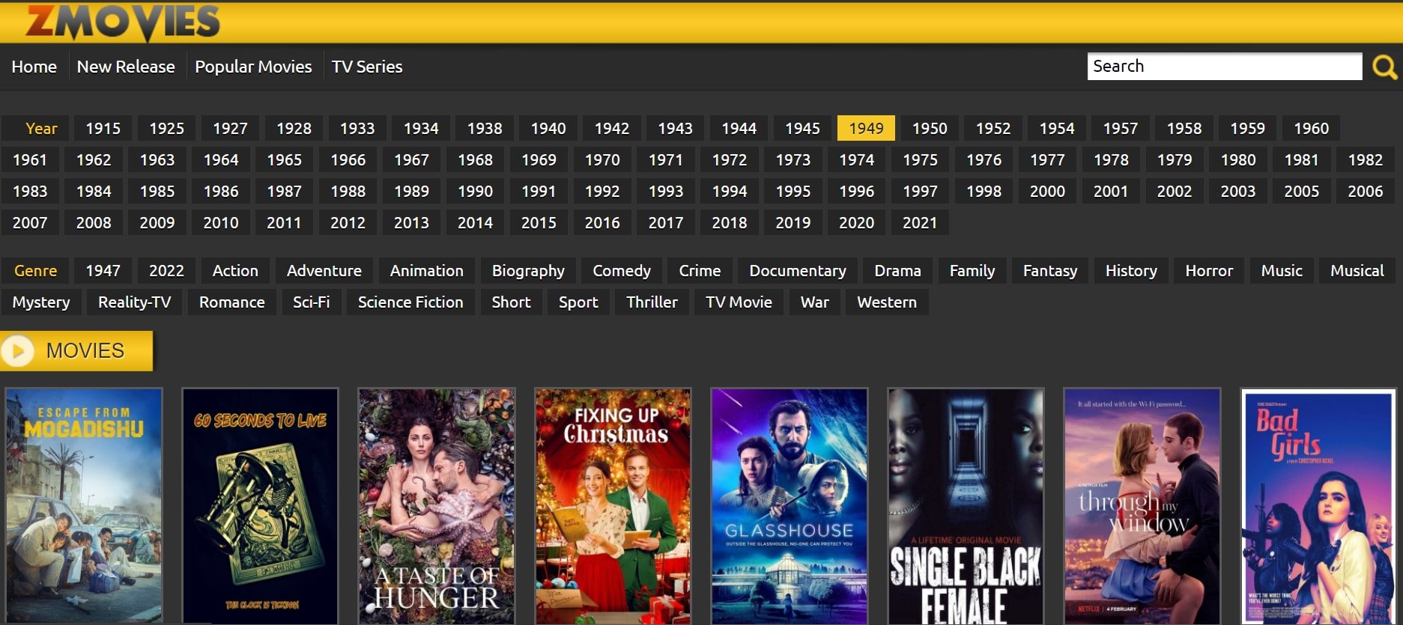Screen dimensions: 1403x625
Task: Select Science Fiction genre
Action: click(410, 302)
